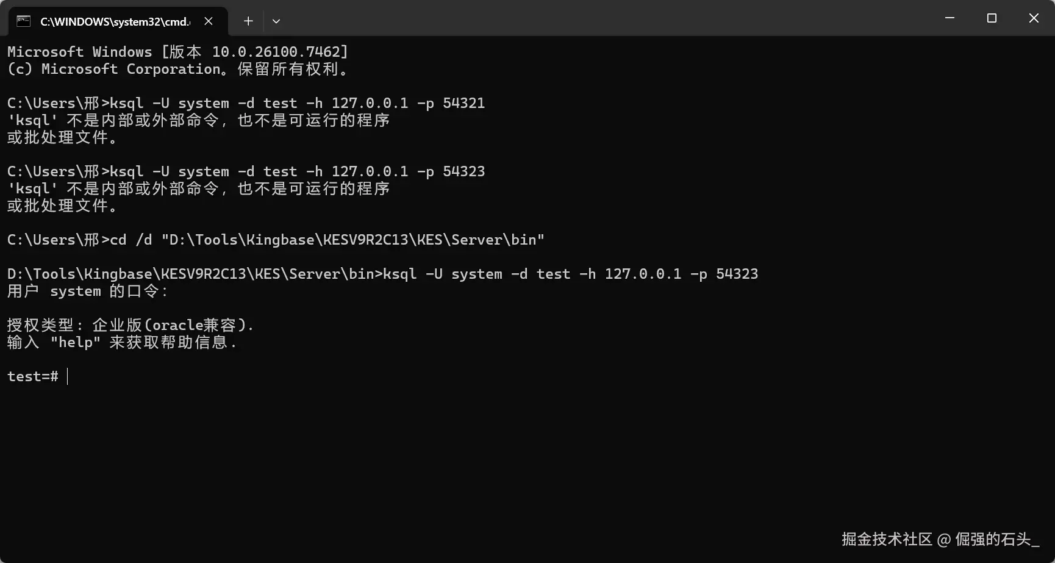The height and width of the screenshot is (563, 1055).
Task: Click the ksql command with port 54321
Action: pos(246,103)
